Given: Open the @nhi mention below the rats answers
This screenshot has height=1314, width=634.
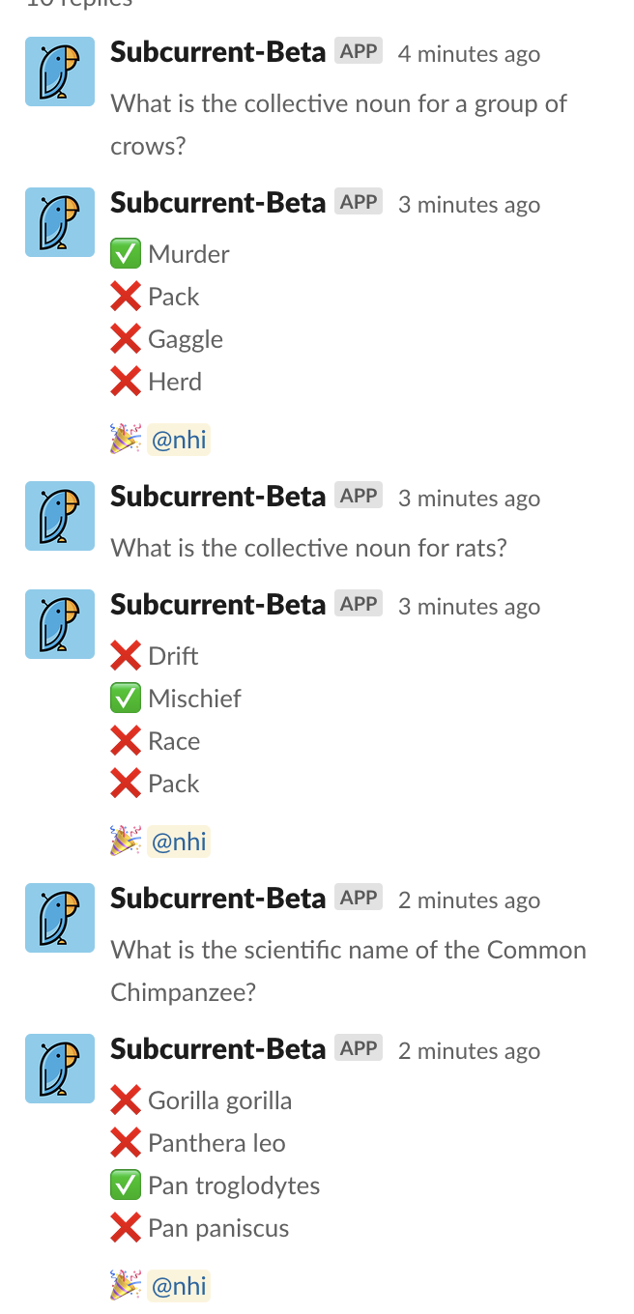Looking at the screenshot, I should (179, 842).
